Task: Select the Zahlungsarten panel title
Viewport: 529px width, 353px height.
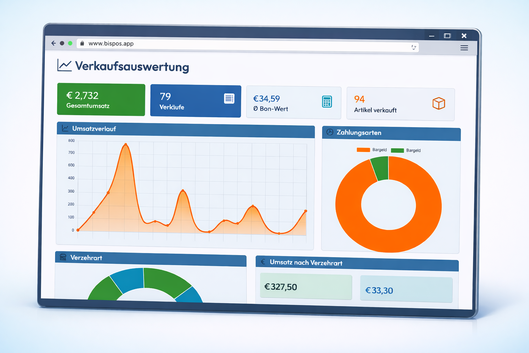Action: tap(359, 133)
